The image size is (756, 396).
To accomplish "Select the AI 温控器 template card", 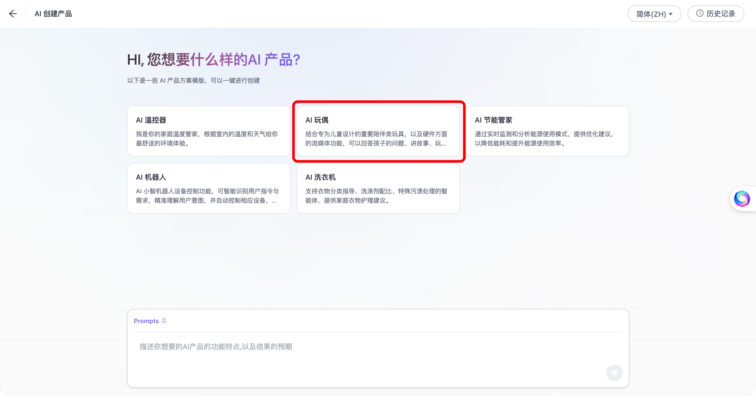I will [x=208, y=131].
